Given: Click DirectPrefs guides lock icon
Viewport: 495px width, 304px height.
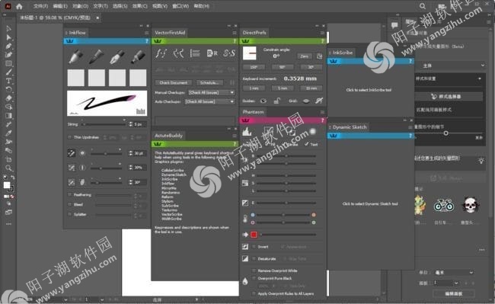Looking at the screenshot, I should tap(276, 101).
